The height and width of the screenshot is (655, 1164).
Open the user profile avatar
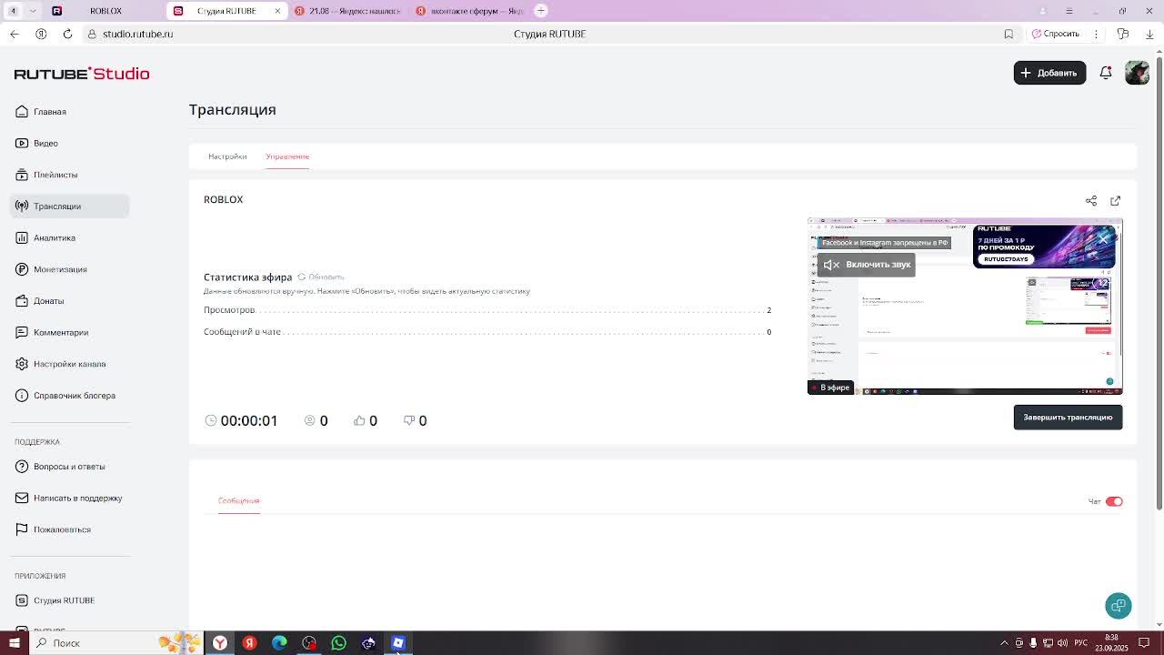1137,73
